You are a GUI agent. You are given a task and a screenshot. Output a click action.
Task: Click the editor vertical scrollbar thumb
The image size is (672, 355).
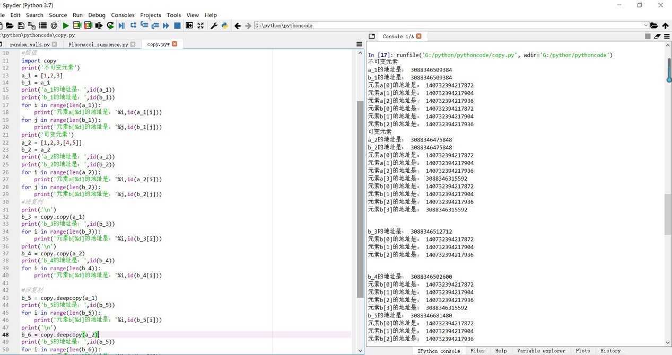click(360, 199)
